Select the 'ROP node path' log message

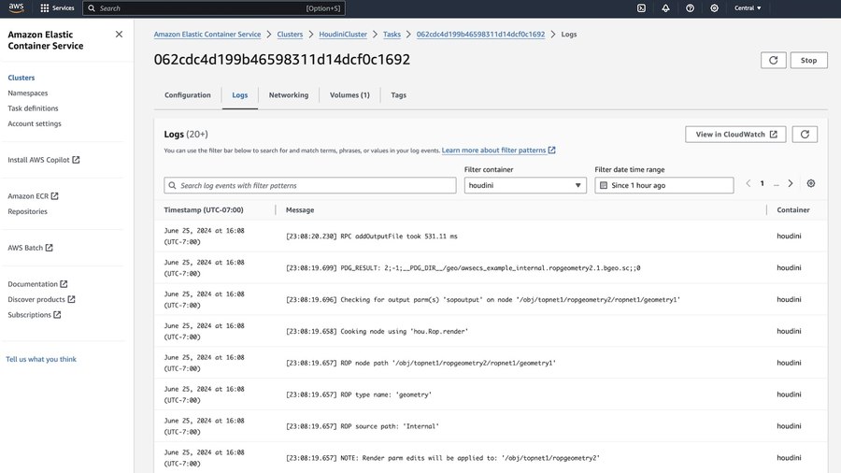(x=421, y=363)
